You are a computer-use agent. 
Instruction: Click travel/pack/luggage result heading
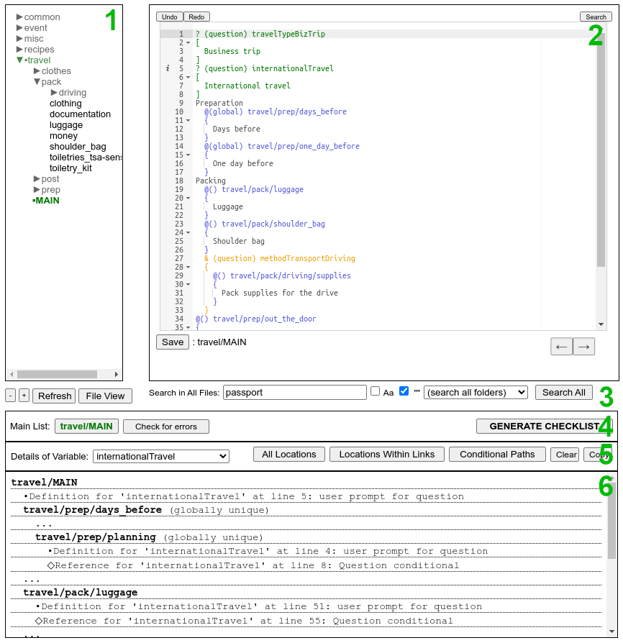click(81, 593)
